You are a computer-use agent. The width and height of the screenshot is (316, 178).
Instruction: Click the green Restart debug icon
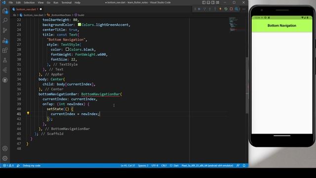coord(226,9)
